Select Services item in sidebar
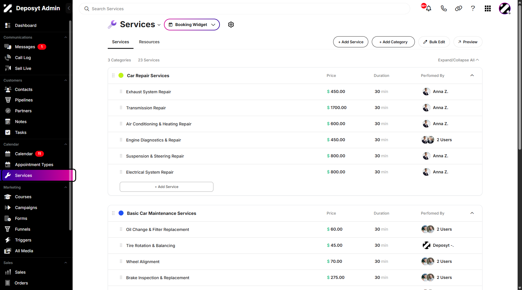The height and width of the screenshot is (290, 522). click(x=37, y=175)
